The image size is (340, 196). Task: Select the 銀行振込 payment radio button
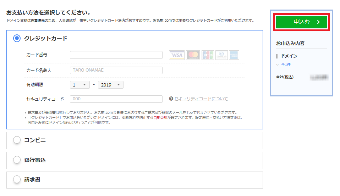tap(17, 160)
